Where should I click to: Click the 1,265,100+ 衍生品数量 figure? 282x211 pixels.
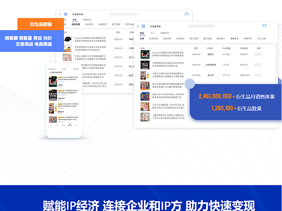coord(236,108)
